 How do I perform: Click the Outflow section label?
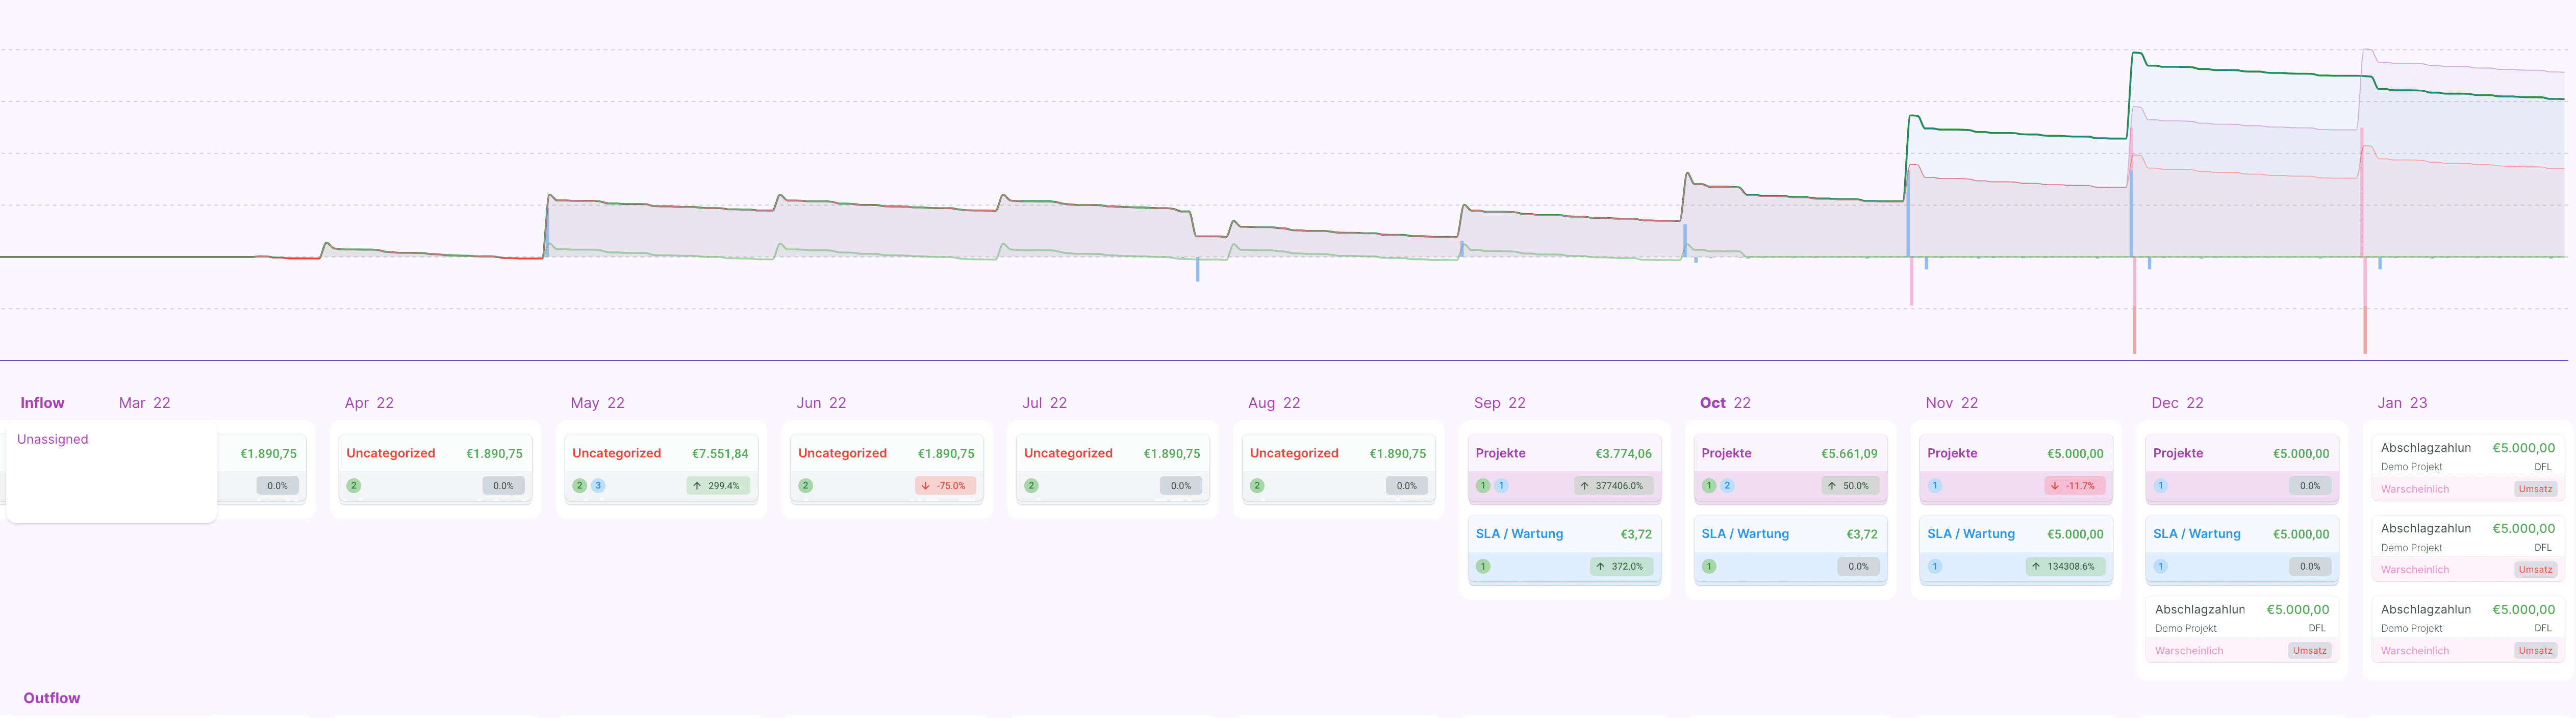tap(52, 698)
